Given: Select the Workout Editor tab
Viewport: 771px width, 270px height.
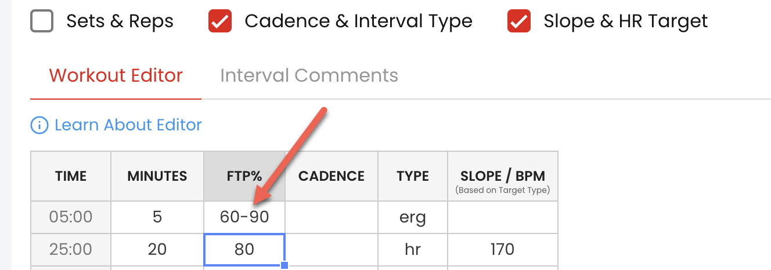Looking at the screenshot, I should (x=116, y=75).
